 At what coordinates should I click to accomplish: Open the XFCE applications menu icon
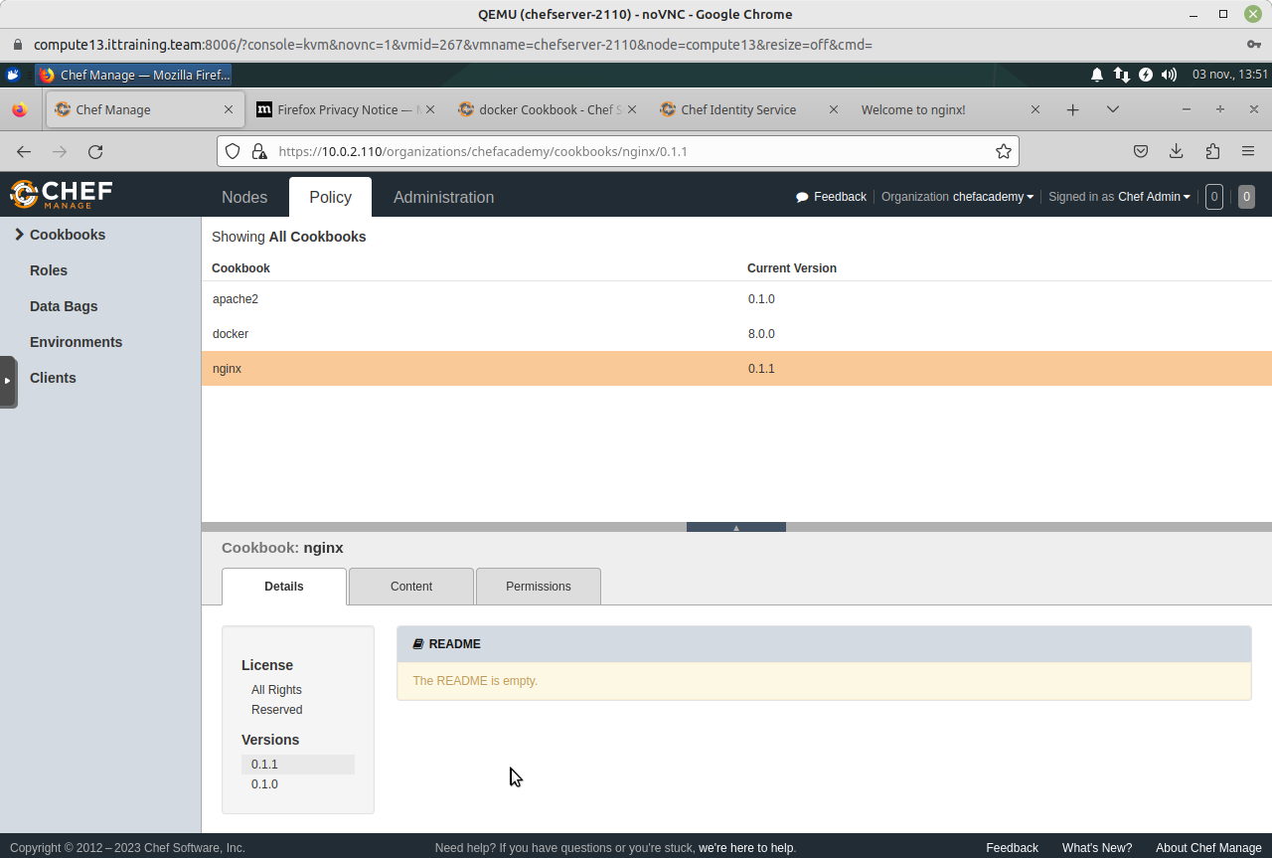[13, 75]
